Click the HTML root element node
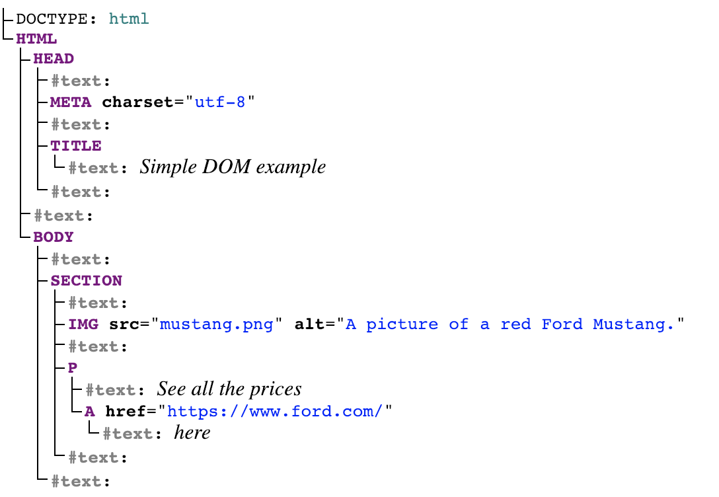This screenshot has width=719, height=497. (x=37, y=39)
